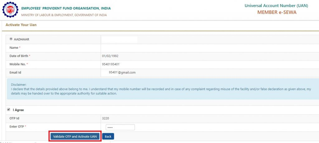Click Ministry of Labour & Employment subtitle
The width and height of the screenshot is (319, 143).
click(64, 15)
